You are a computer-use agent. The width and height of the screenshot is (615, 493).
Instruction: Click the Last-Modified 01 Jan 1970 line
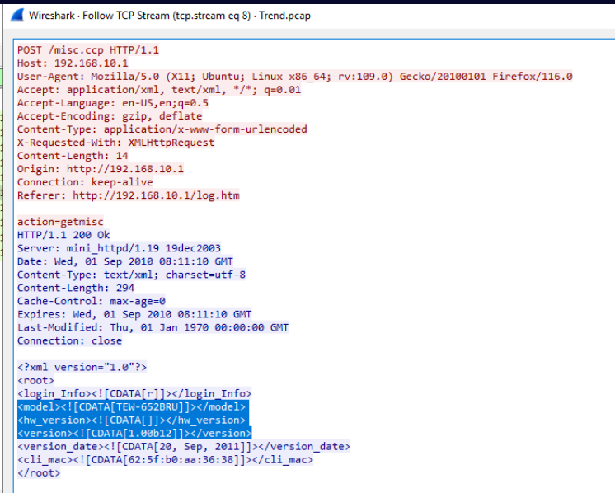point(153,327)
